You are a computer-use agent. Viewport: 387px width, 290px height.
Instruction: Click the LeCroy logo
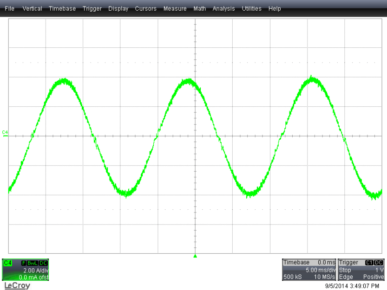17,285
